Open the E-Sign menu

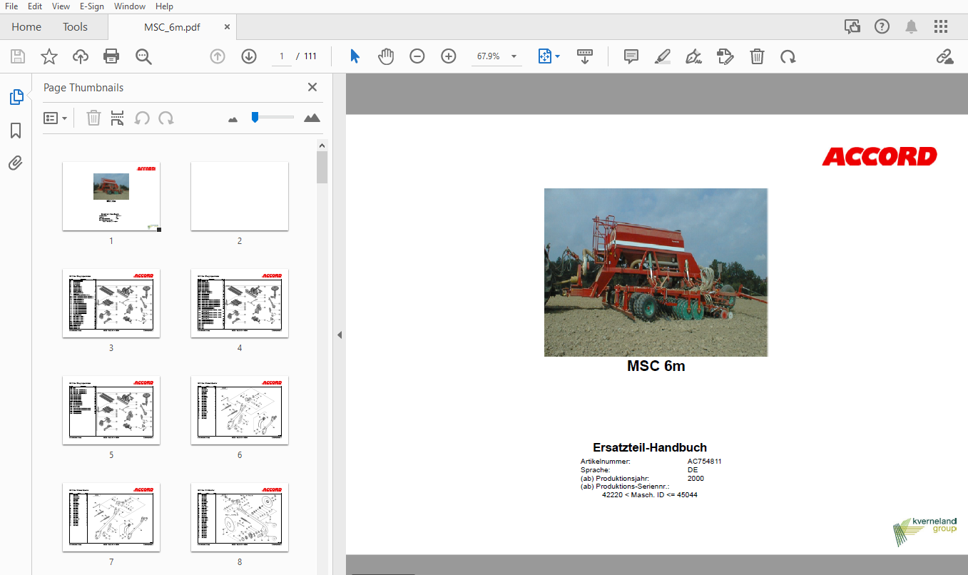click(92, 6)
